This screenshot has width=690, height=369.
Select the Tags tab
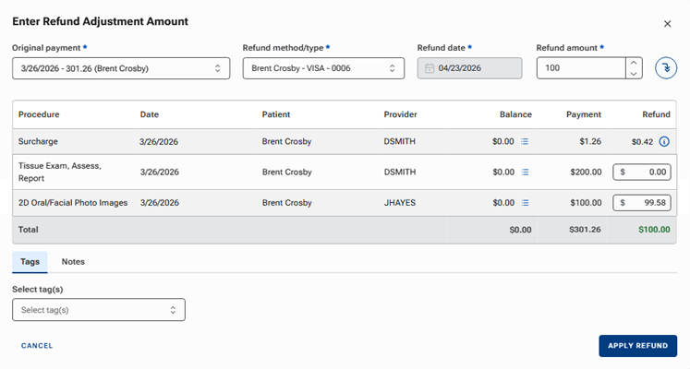(x=30, y=262)
